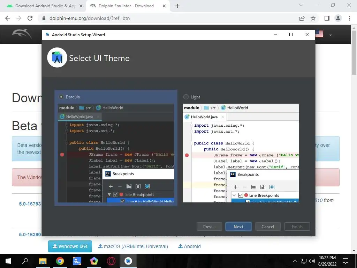Go forward in browser history

pyautogui.click(x=19, y=18)
